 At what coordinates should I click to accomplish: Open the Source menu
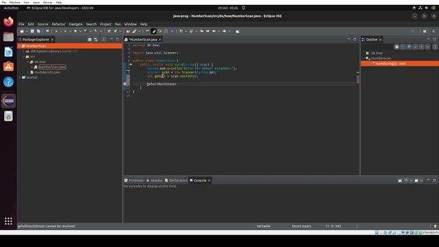tap(43, 25)
